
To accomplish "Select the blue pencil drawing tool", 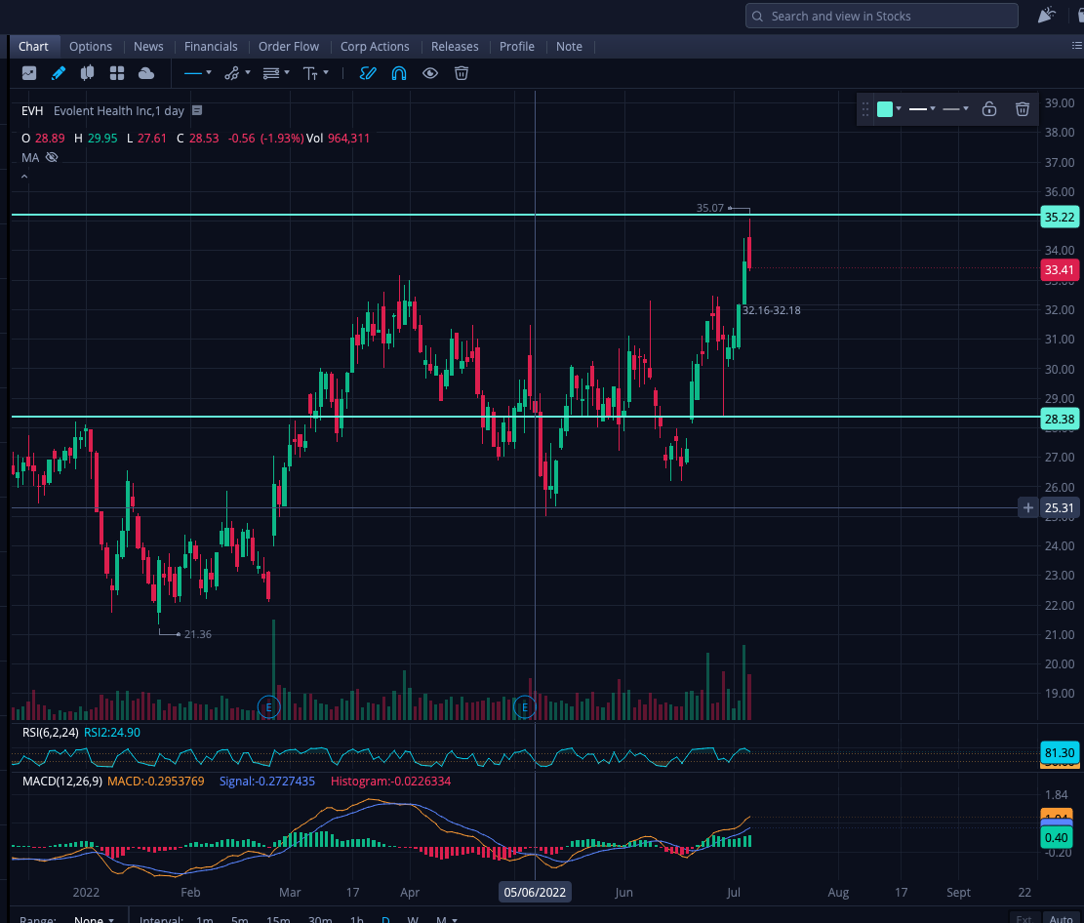I will pyautogui.click(x=59, y=73).
